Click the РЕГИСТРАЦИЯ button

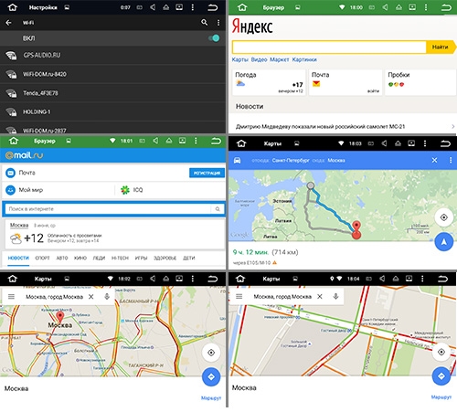(x=207, y=173)
